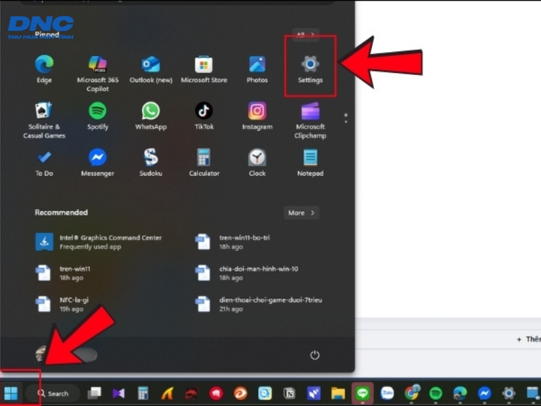This screenshot has height=406, width=541.
Task: Launch Messenger from the pinned Start apps
Action: [97, 162]
